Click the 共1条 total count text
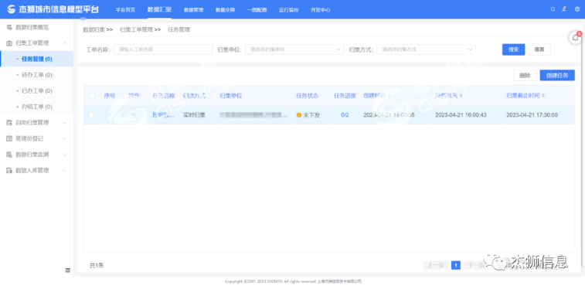Viewport: 585px width, 289px height. point(97,266)
